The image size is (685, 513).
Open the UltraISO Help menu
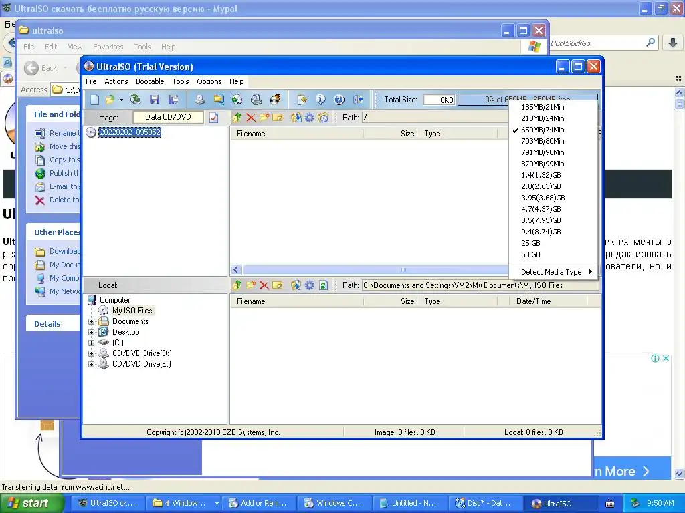click(x=236, y=81)
